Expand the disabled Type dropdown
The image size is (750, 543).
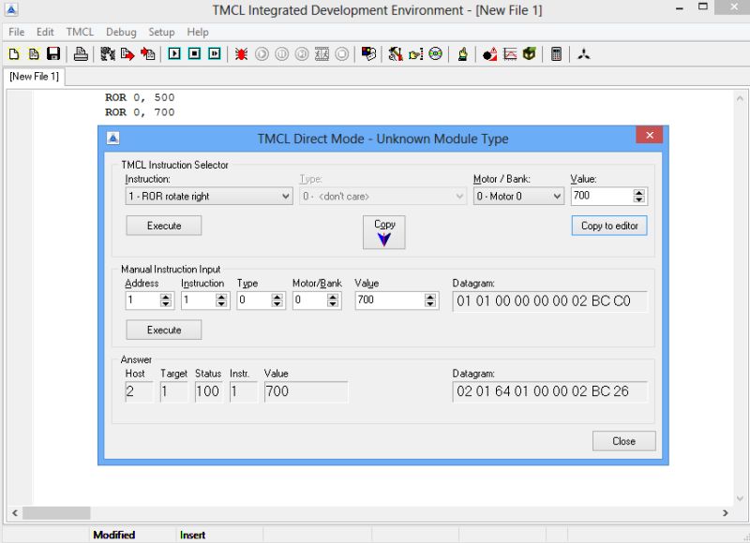pos(457,196)
